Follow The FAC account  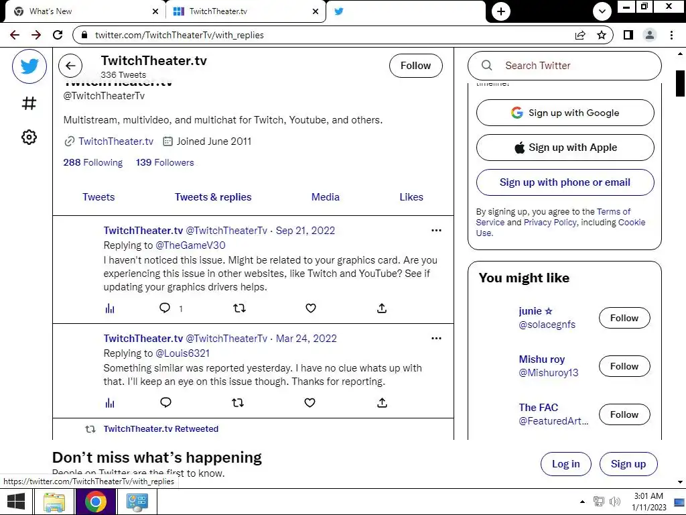click(624, 414)
